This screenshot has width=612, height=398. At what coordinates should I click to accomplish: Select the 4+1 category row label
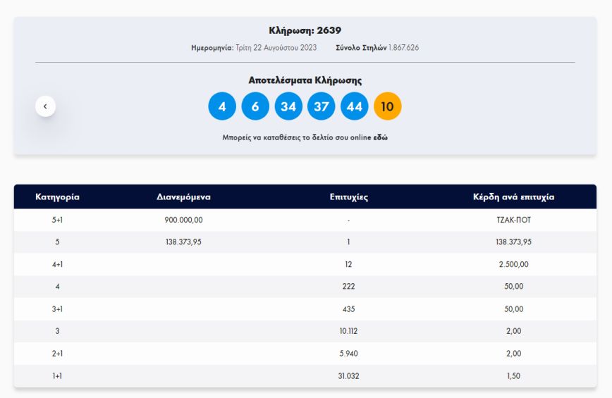[57, 264]
